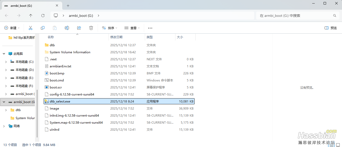Refresh the folder view
This screenshot has width=342, height=147.
[x=43, y=15]
